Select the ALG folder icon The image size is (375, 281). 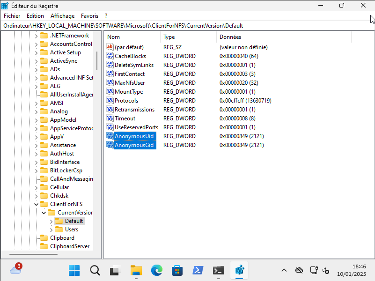(x=44, y=86)
